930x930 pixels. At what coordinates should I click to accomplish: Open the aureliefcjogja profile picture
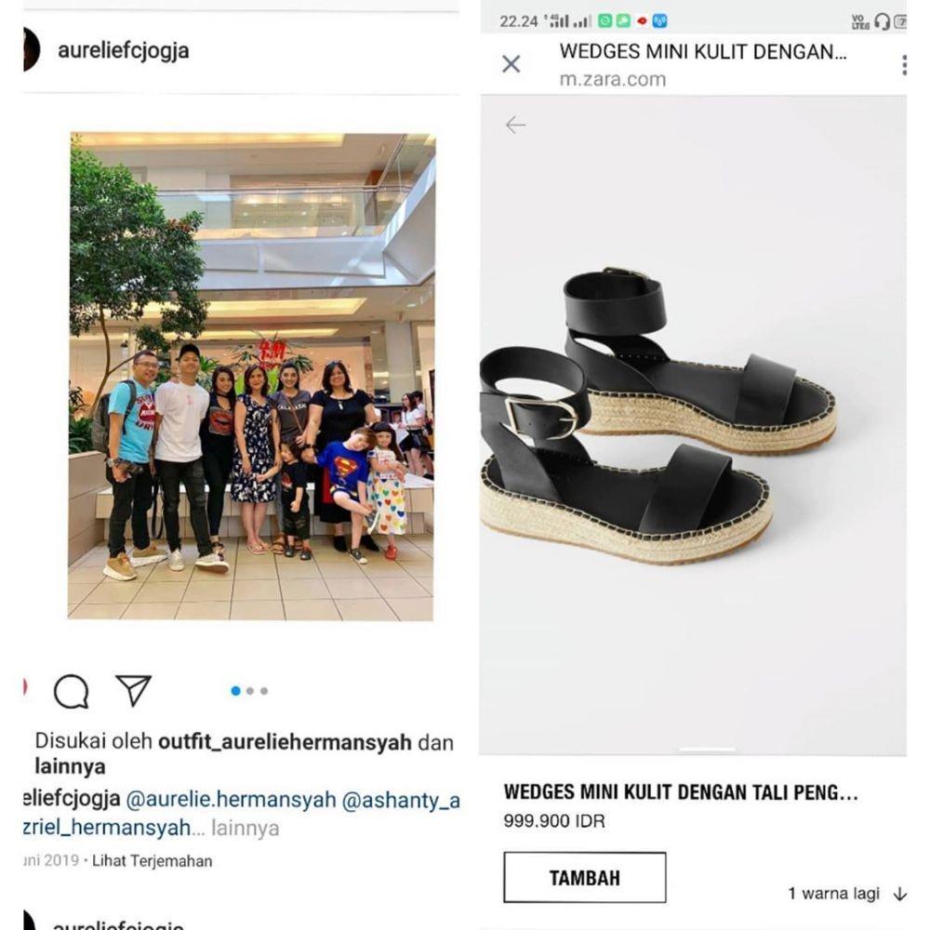click(x=31, y=49)
